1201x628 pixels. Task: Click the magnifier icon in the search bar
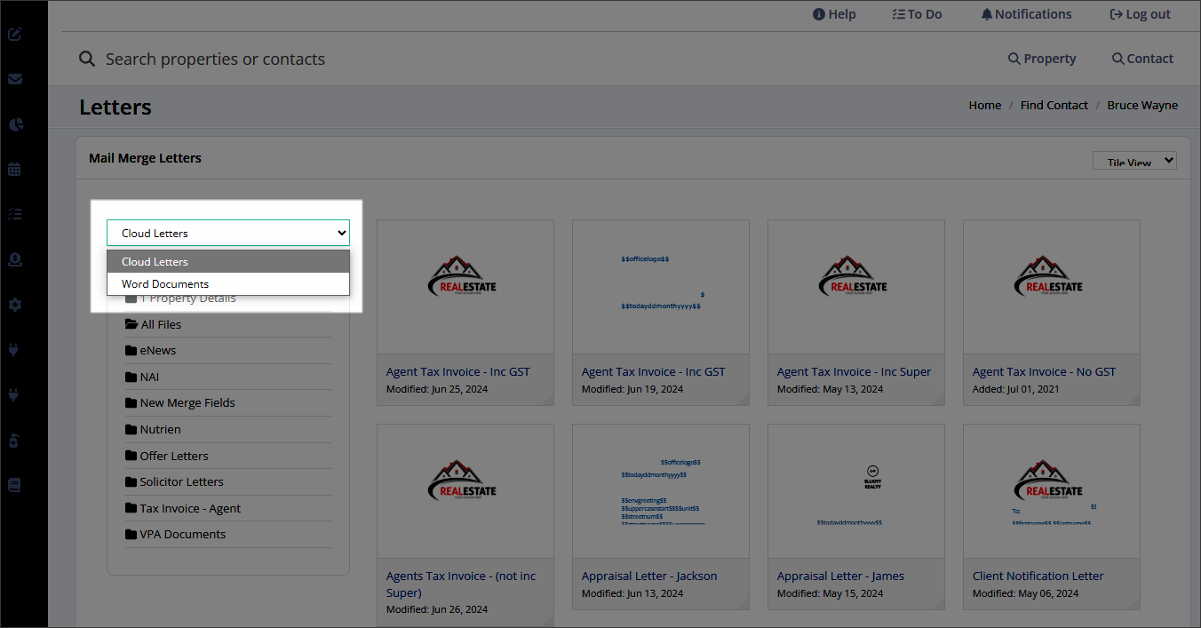click(x=87, y=59)
